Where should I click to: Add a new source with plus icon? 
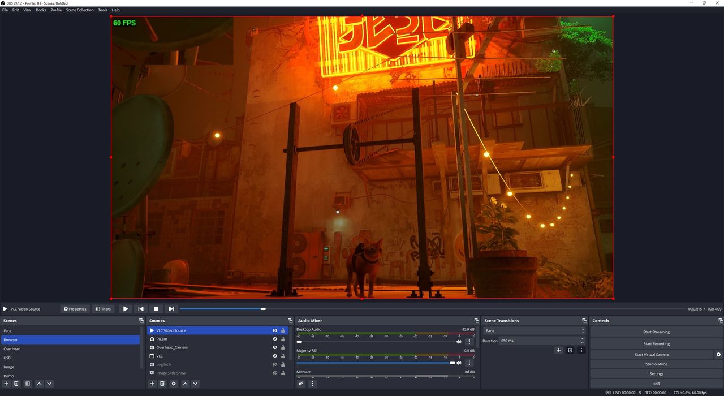[x=152, y=384]
